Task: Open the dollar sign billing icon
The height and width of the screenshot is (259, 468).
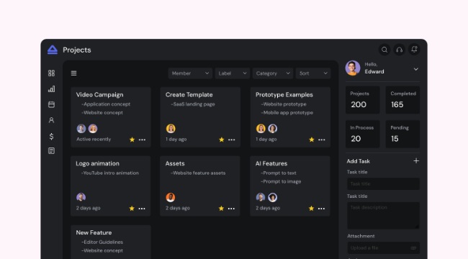Action: (x=51, y=137)
